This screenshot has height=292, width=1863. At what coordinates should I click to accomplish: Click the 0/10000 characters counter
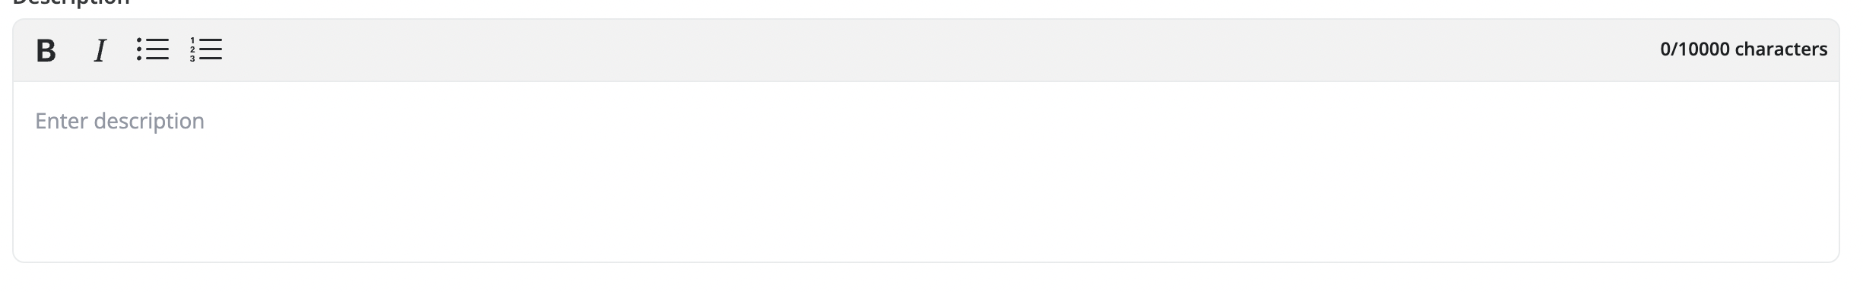tap(1743, 49)
